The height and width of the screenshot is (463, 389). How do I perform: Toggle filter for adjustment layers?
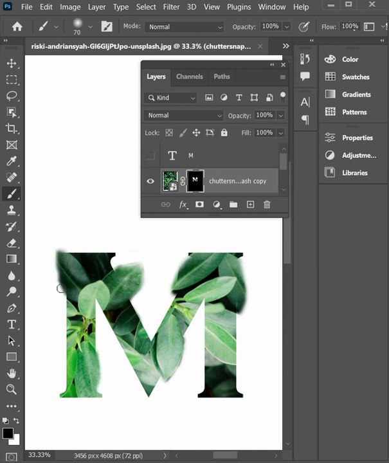click(224, 98)
